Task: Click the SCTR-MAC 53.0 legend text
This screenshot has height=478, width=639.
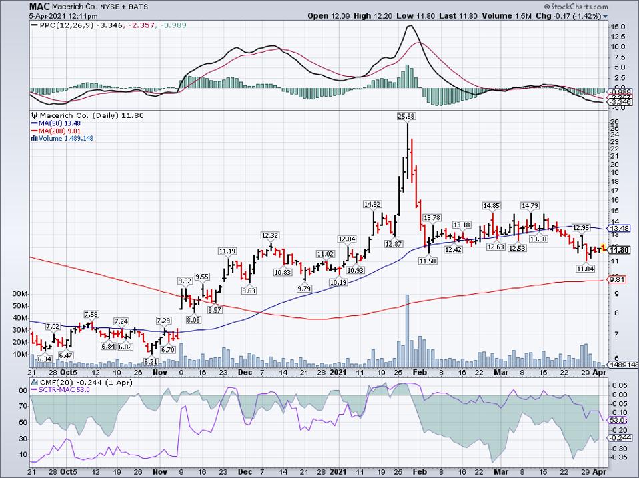Action: (x=64, y=389)
